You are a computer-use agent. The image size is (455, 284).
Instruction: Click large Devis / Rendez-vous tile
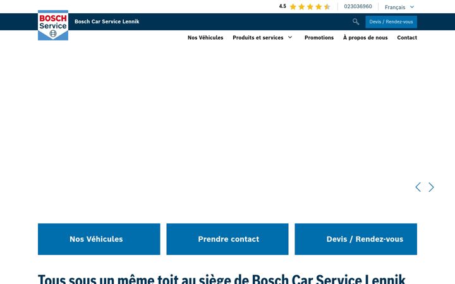coord(356,239)
